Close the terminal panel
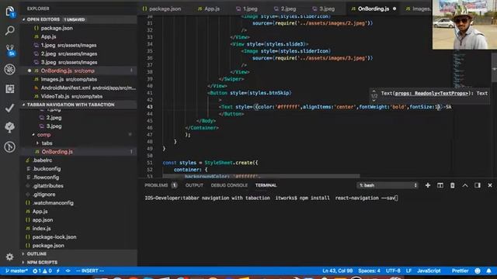The width and height of the screenshot is (497, 279). pyautogui.click(x=490, y=185)
